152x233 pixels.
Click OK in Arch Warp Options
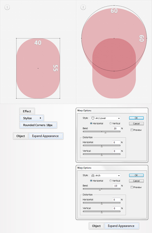click(136, 175)
